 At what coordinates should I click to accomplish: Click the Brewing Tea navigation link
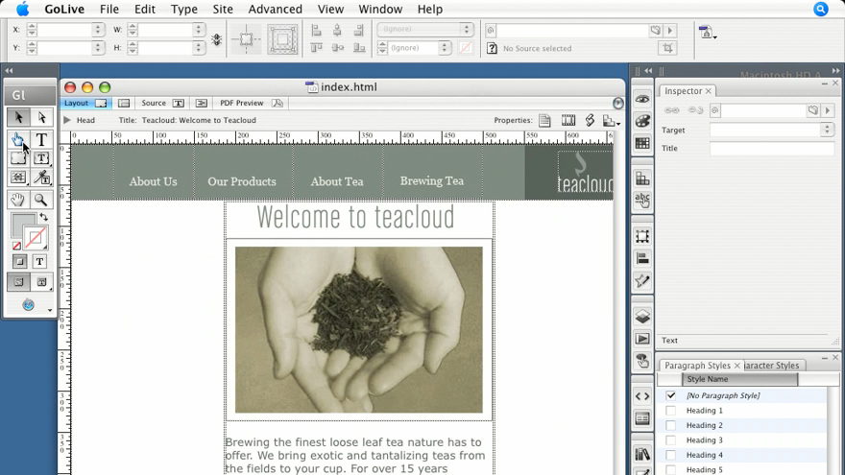click(x=432, y=181)
